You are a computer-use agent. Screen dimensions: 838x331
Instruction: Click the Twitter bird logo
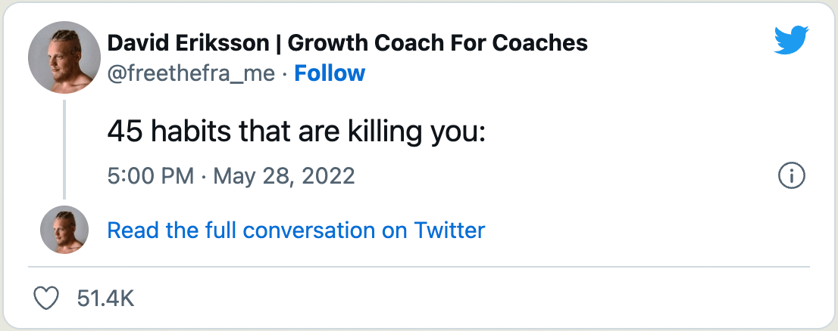tap(792, 41)
